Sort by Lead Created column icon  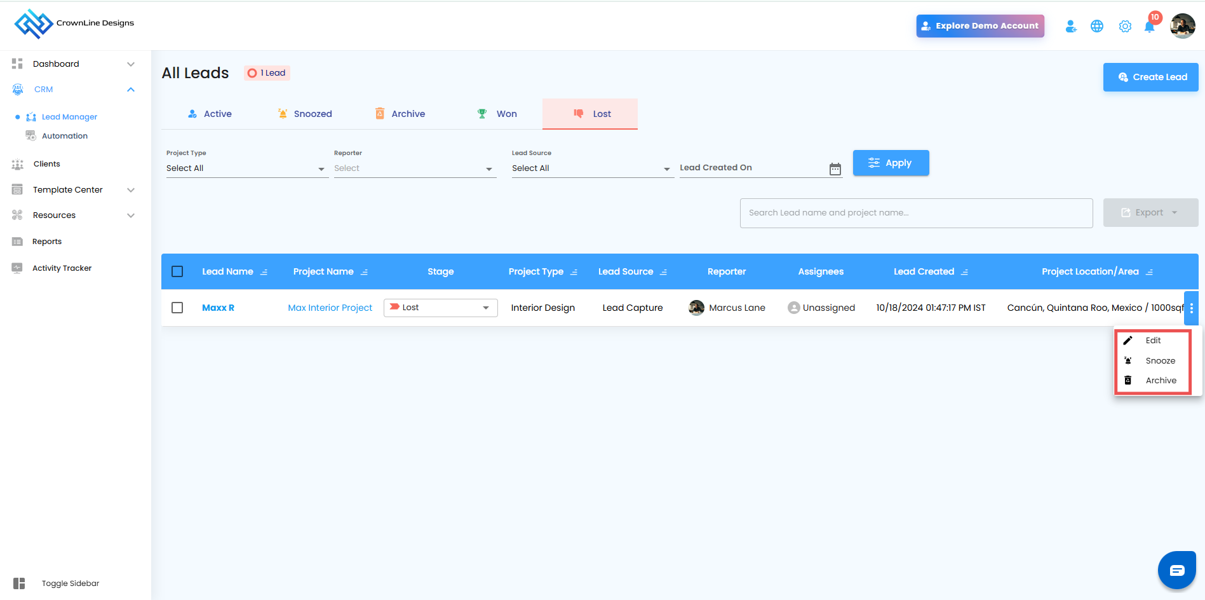(x=965, y=272)
